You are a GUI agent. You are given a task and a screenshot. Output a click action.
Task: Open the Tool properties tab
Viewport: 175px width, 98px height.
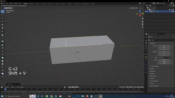(x=146, y=37)
